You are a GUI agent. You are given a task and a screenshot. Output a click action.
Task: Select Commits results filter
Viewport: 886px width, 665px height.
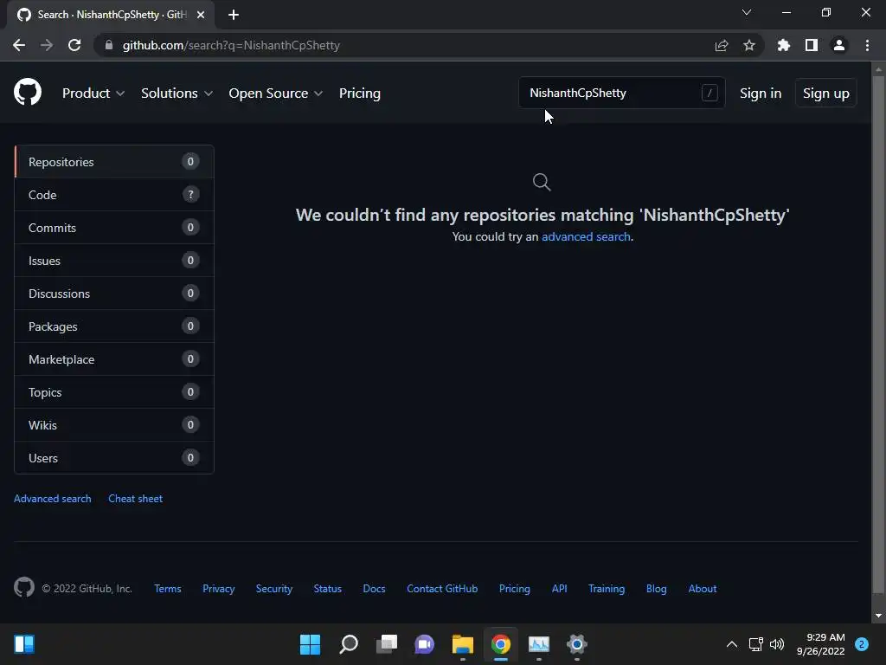(x=114, y=228)
